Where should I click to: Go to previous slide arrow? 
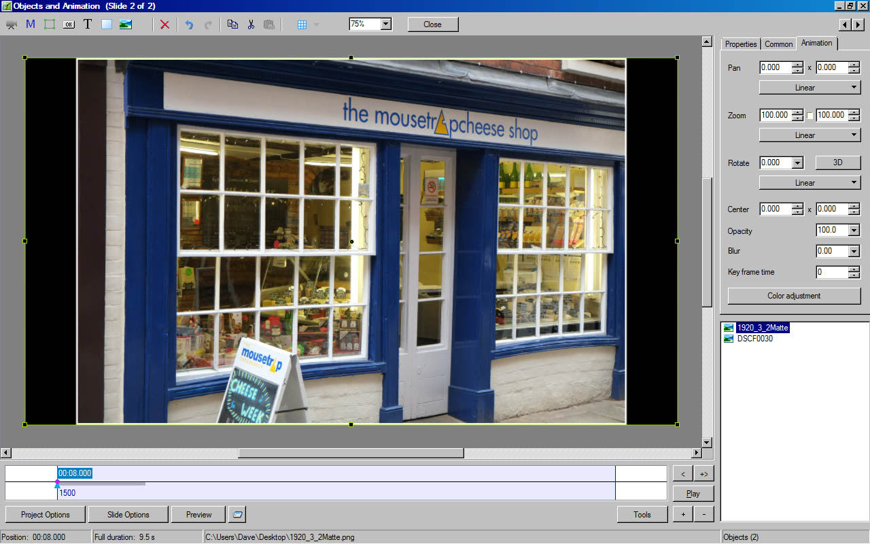(x=845, y=24)
